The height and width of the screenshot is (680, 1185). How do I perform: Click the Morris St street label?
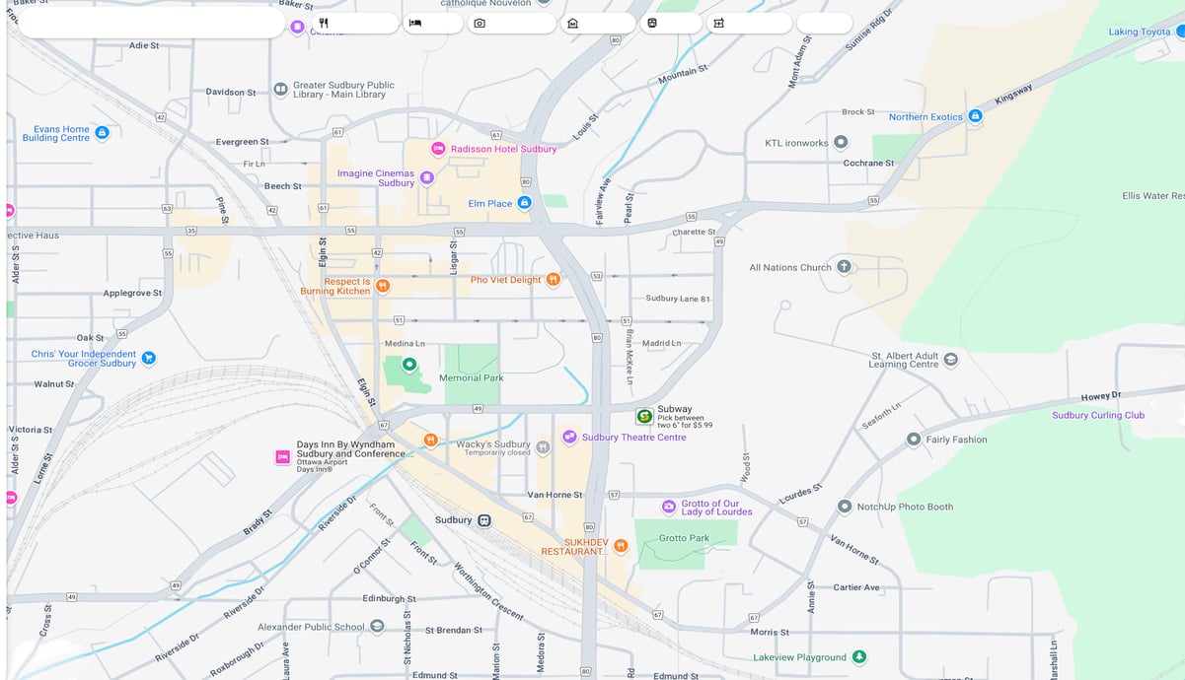click(x=770, y=633)
